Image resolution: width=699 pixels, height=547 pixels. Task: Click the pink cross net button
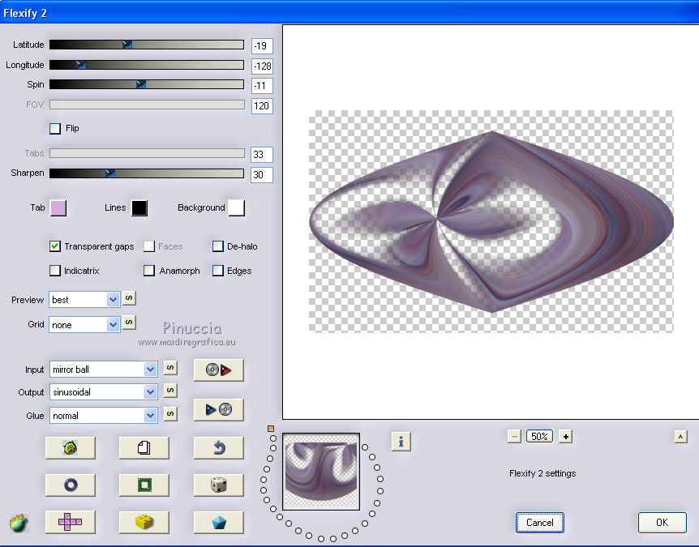(70, 522)
